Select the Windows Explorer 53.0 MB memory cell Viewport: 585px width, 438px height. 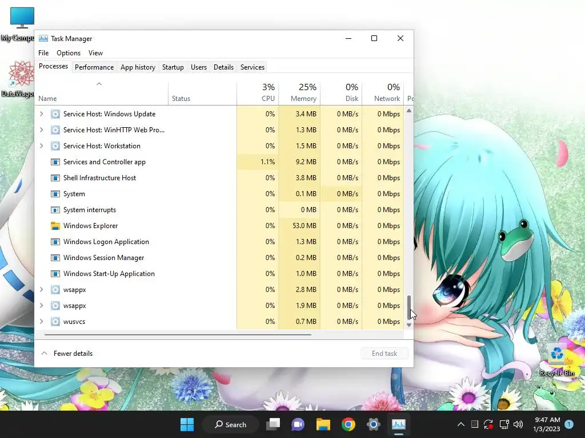(x=299, y=226)
